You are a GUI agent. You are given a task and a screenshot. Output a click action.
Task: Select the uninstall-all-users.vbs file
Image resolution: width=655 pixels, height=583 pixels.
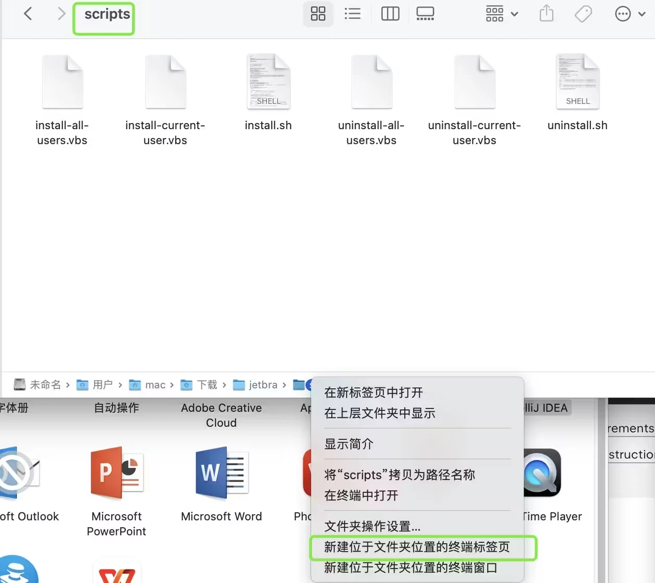(x=371, y=100)
